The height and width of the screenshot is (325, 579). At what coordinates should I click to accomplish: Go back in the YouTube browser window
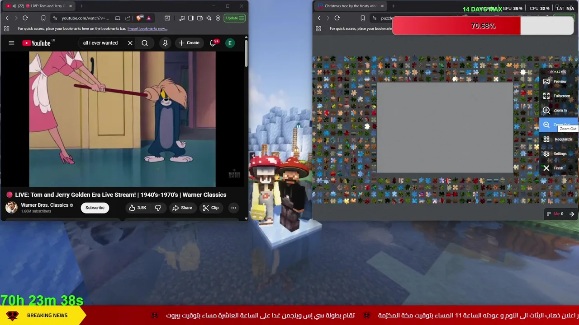(x=7, y=18)
